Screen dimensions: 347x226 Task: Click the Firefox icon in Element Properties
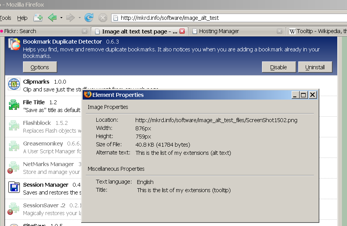click(x=88, y=95)
